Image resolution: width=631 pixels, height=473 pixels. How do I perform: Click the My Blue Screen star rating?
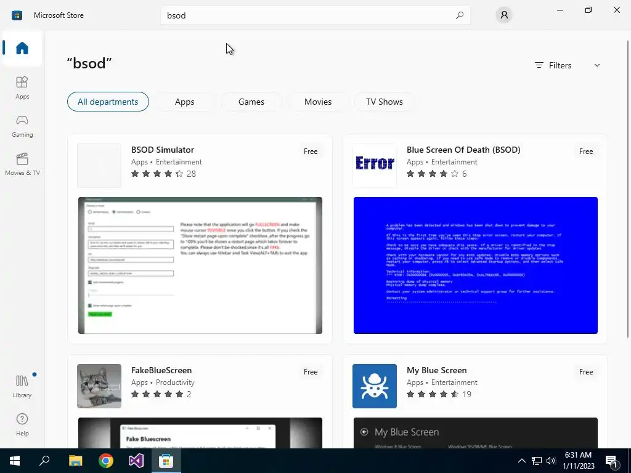433,394
